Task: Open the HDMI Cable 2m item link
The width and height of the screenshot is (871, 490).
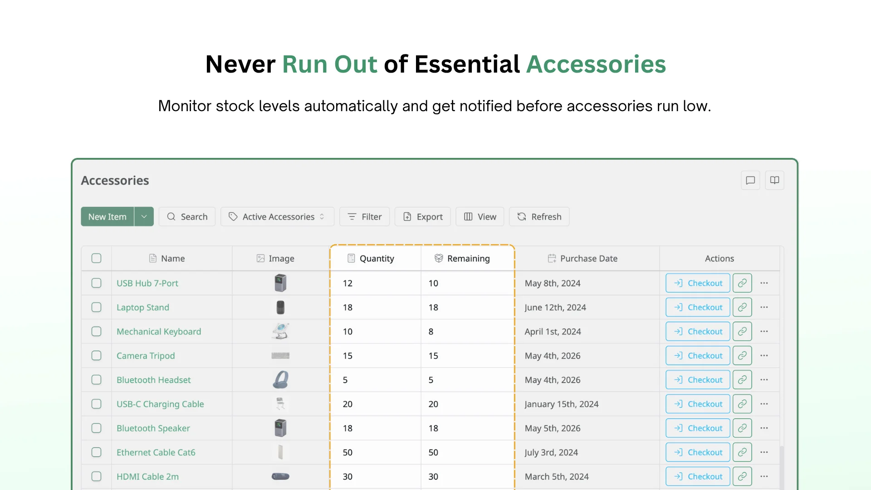Action: pyautogui.click(x=147, y=476)
